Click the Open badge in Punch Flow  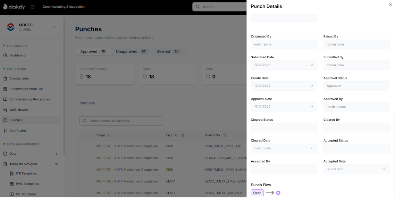point(257,193)
